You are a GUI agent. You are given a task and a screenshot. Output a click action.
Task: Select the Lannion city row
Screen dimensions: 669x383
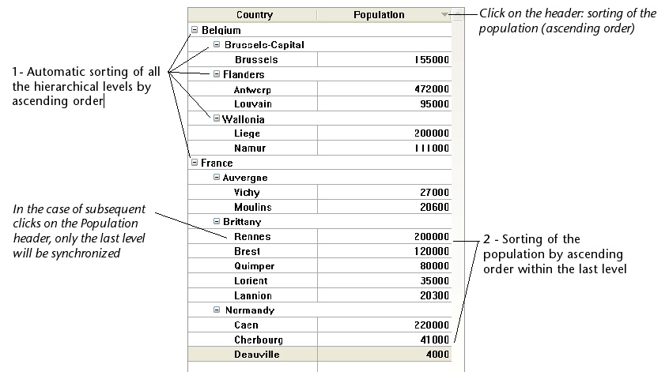[x=253, y=295]
